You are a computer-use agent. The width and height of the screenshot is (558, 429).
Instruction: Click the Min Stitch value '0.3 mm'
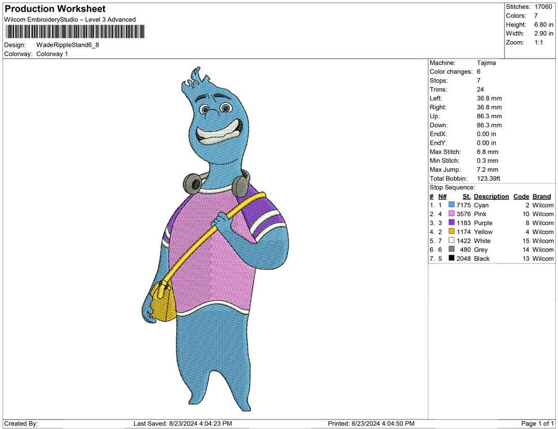pos(487,160)
